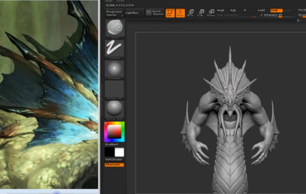This screenshot has width=306, height=194.
Task: Activate Quick Sketch mode
Action: pyautogui.click(x=155, y=13)
